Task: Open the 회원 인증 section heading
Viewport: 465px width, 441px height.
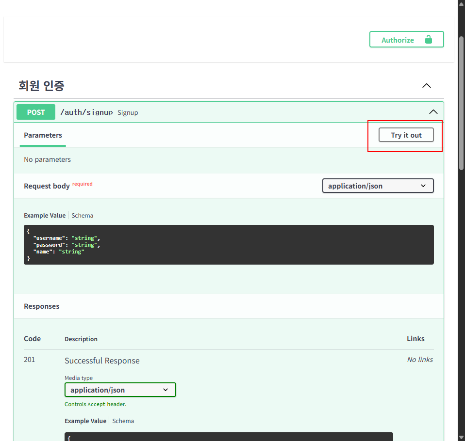Action: [x=41, y=86]
